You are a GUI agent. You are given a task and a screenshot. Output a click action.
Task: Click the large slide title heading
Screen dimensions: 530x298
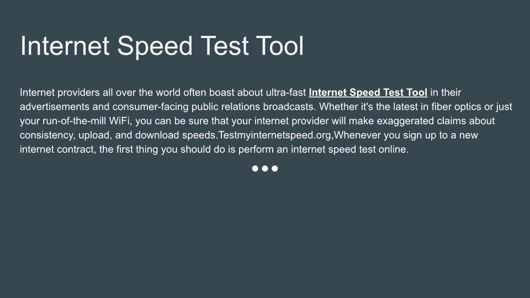162,46
